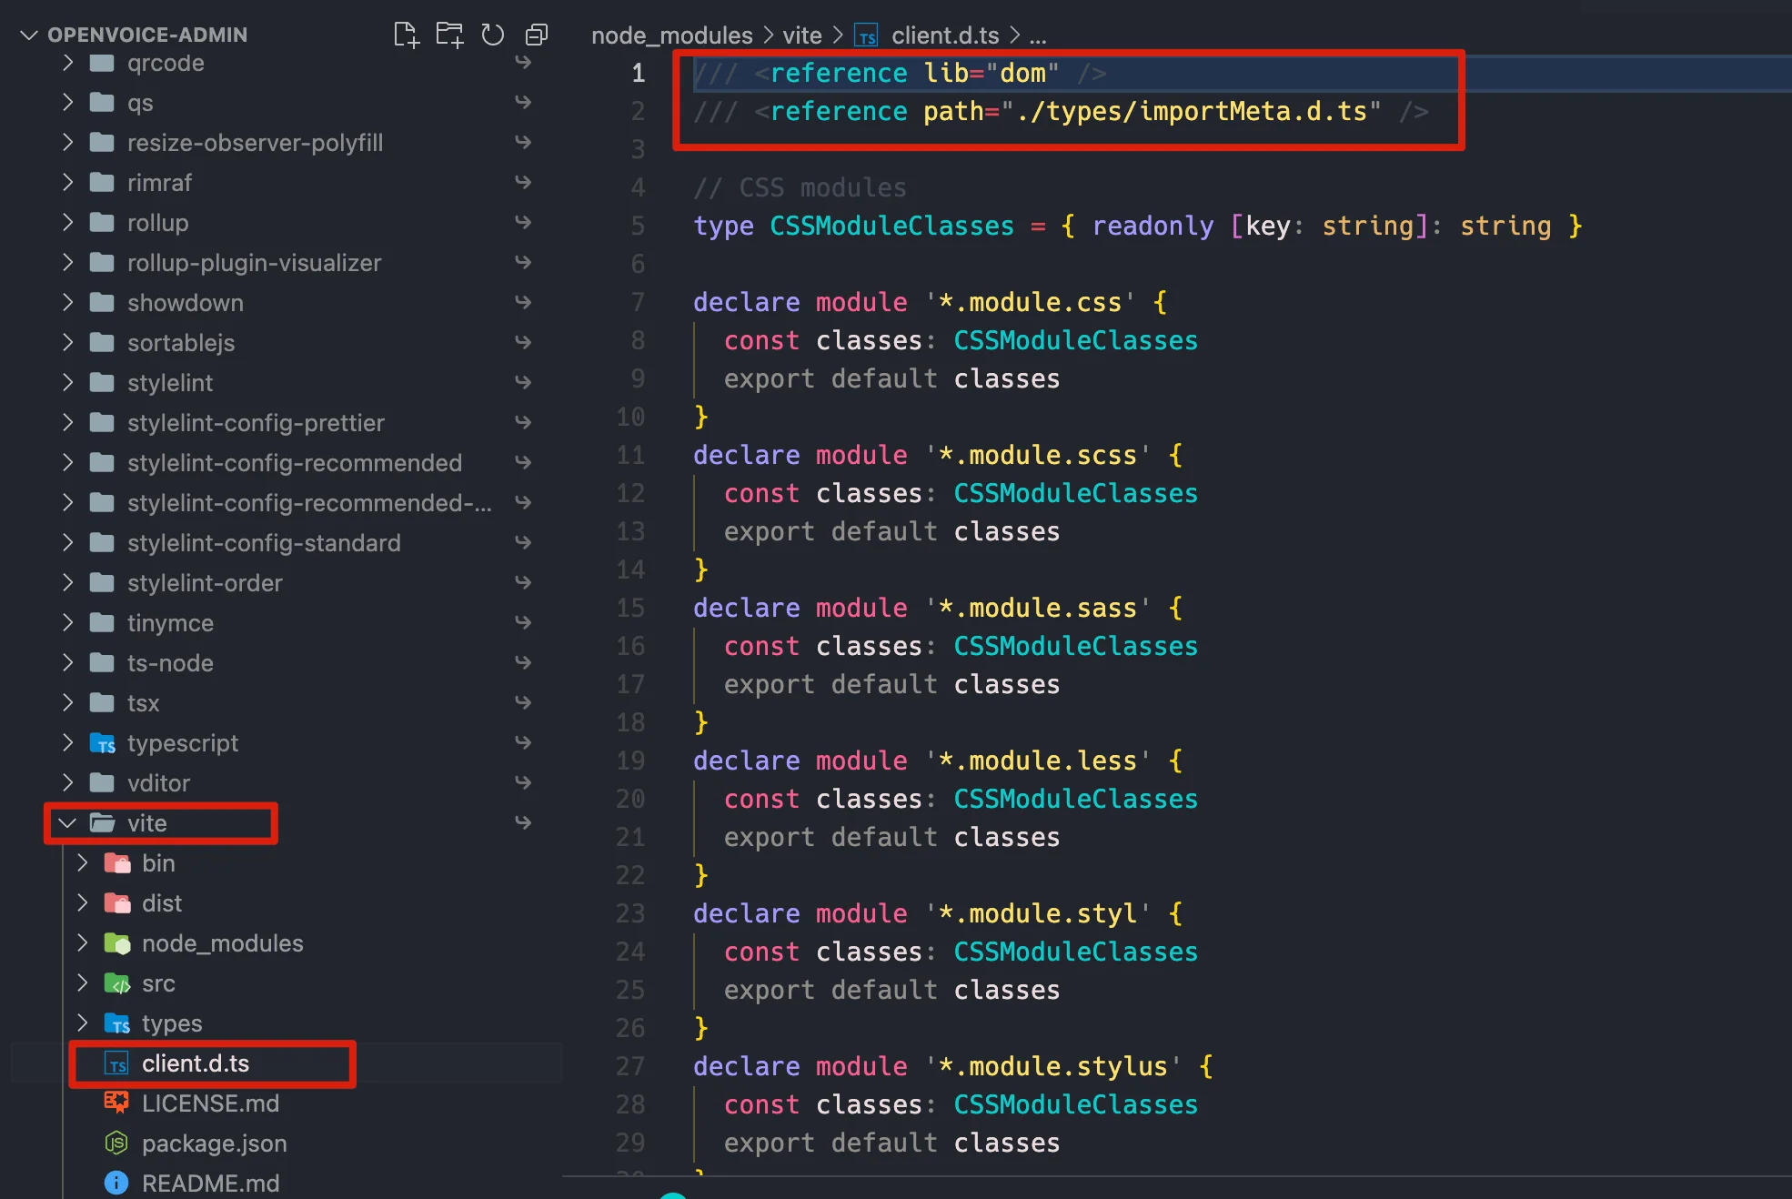Click the symlink arrow icon next to sortablejs
The image size is (1792, 1199).
[x=523, y=342]
